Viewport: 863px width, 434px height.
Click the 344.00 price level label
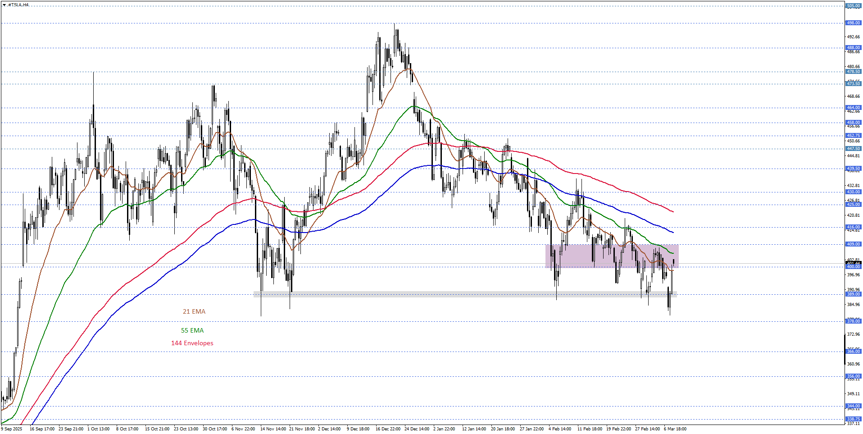tap(853, 406)
